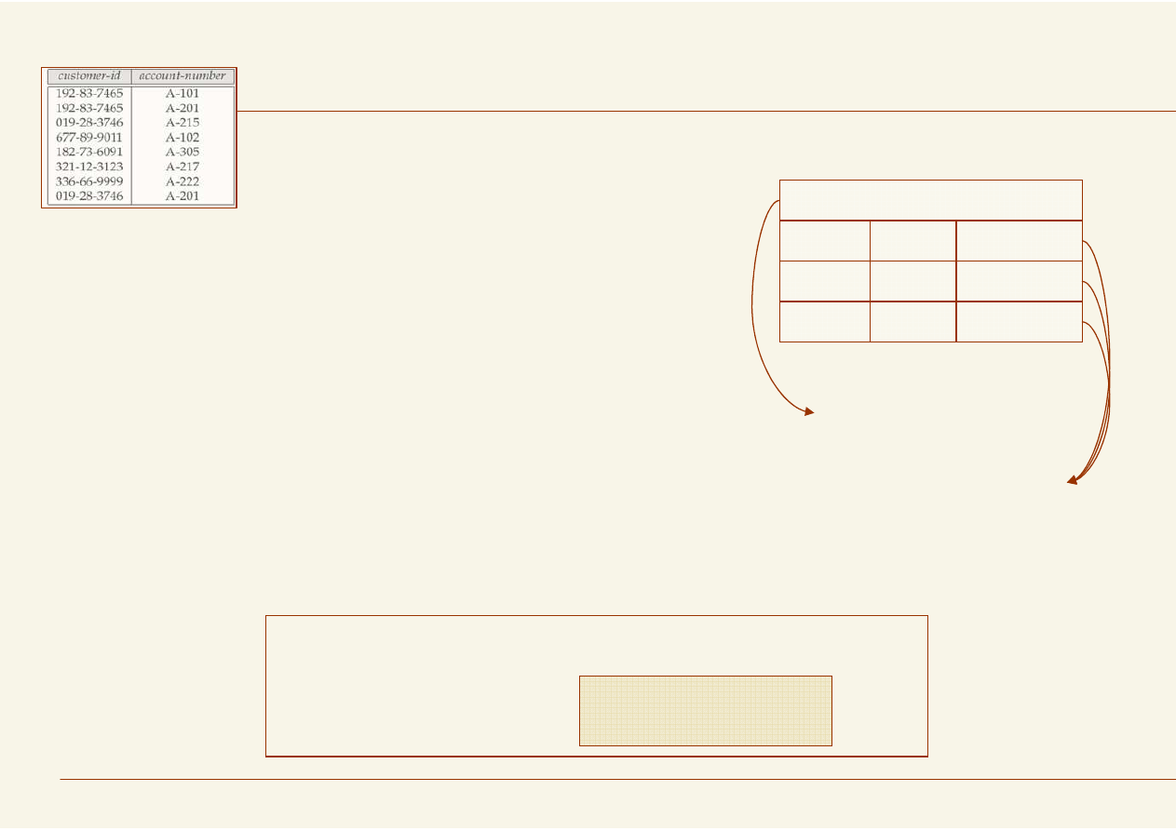Click the left curved arrow's arrowhead
1176x831 pixels.
(810, 410)
